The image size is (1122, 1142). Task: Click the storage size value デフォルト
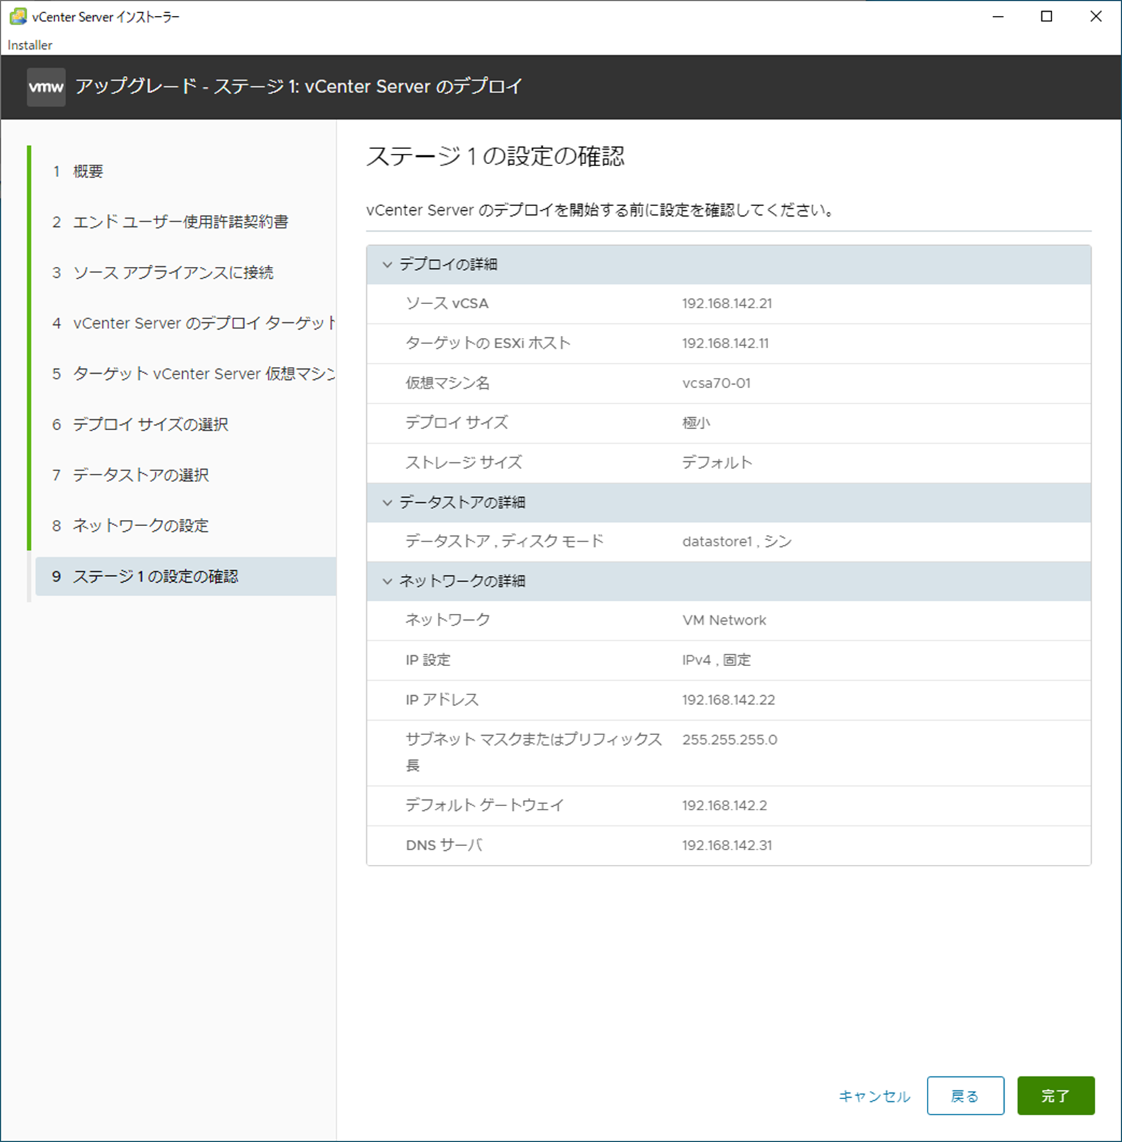tap(717, 463)
